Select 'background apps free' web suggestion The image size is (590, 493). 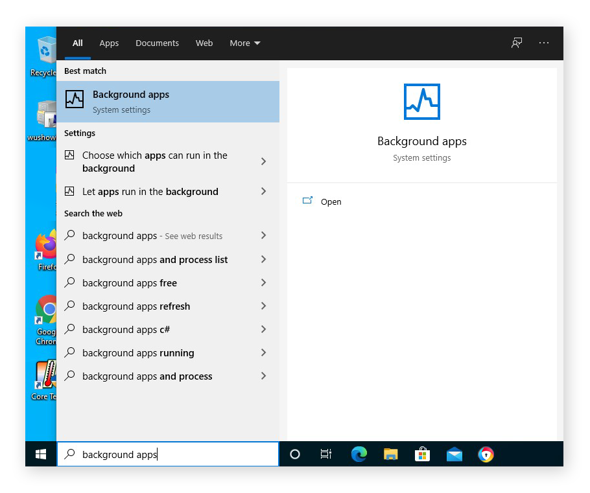(168, 283)
